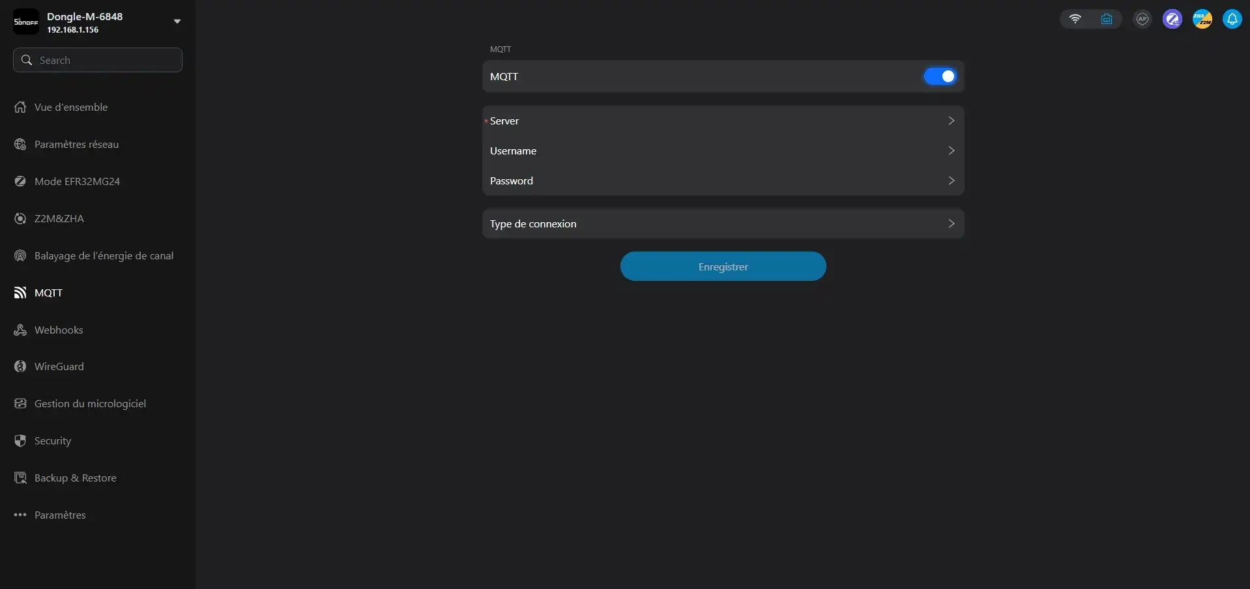Open the notifications bell

point(1232,19)
